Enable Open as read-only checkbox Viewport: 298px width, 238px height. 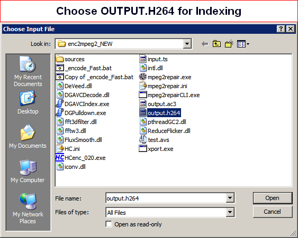pyautogui.click(x=109, y=224)
